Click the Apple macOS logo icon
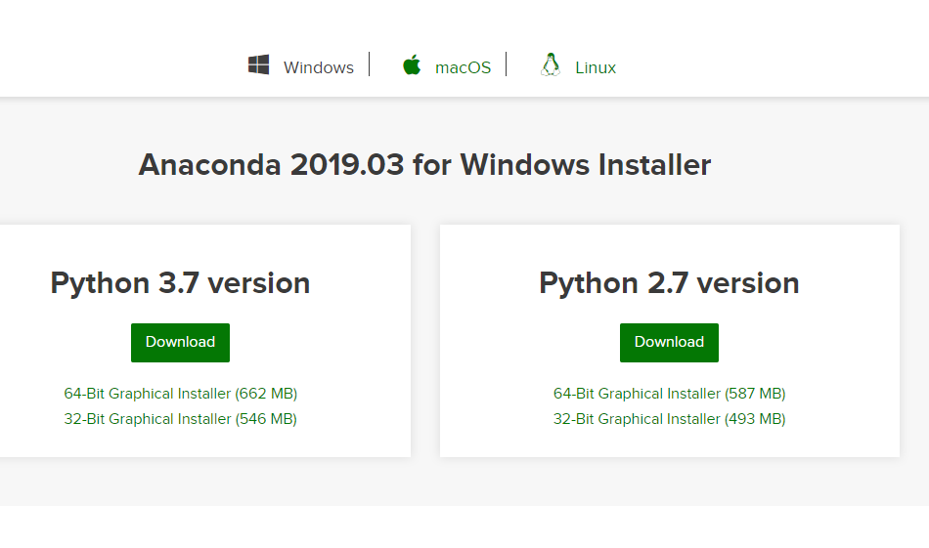This screenshot has width=929, height=548. [412, 64]
